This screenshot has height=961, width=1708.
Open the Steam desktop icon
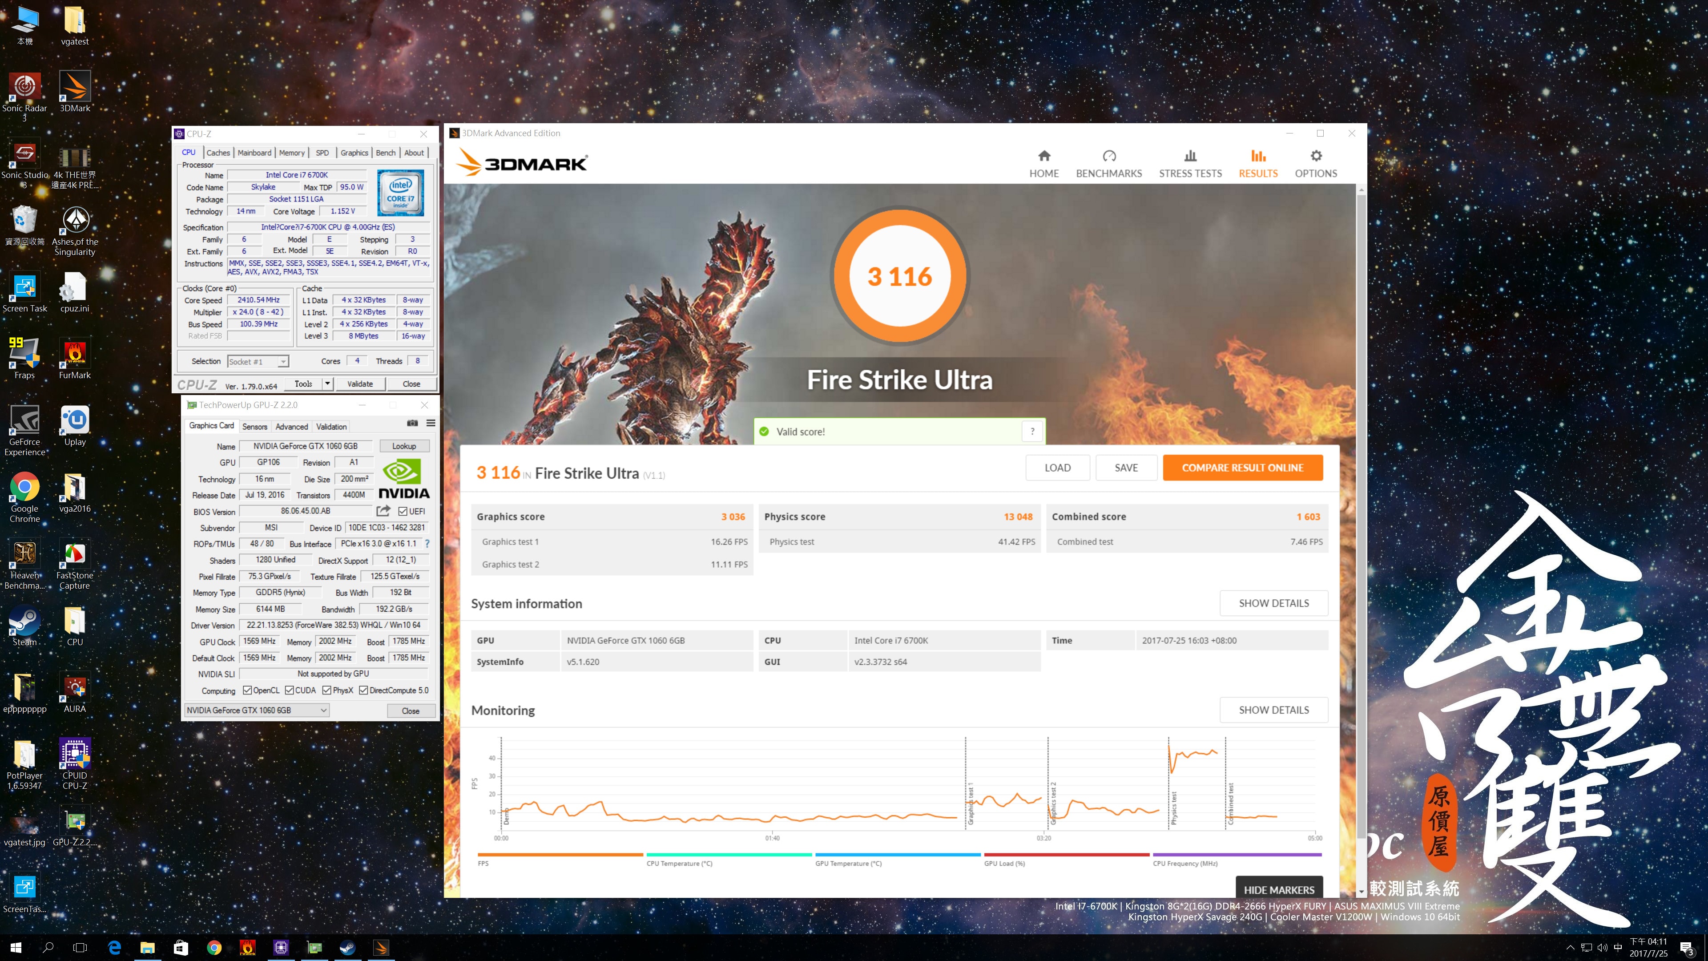tap(24, 626)
